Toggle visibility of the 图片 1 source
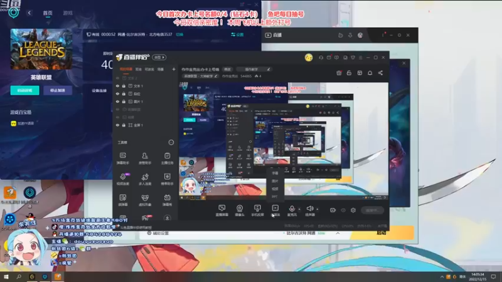 tap(117, 102)
